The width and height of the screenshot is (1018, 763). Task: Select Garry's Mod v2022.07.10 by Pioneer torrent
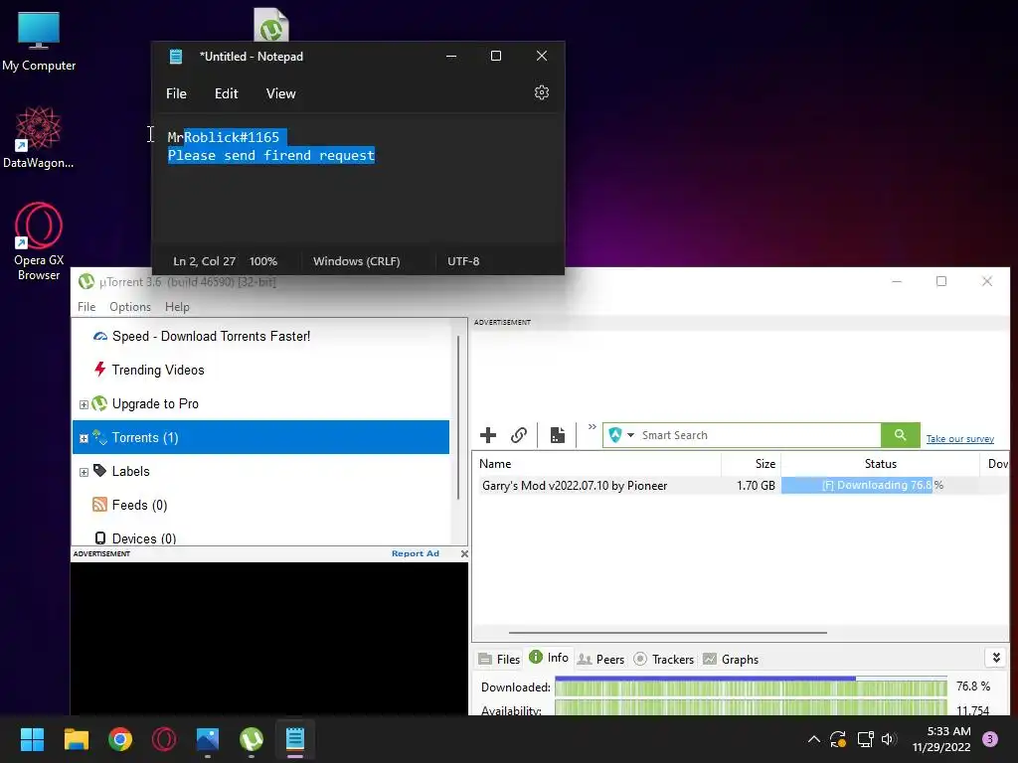point(575,485)
